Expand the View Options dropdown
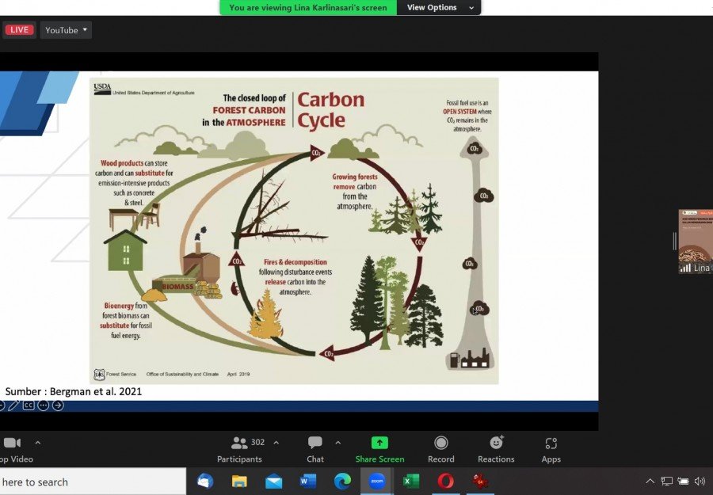The image size is (713, 495). (439, 8)
